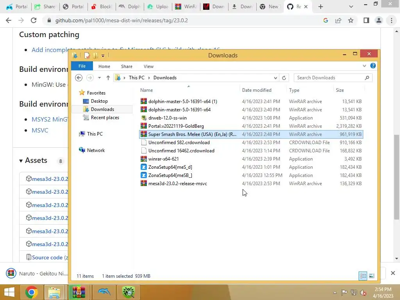Image resolution: width=400 pixels, height=300 pixels.
Task: Open File Explorer from the taskbar
Action: [54, 292]
